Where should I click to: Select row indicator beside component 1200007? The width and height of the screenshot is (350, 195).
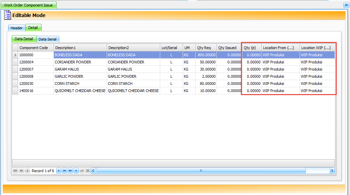[15, 69]
